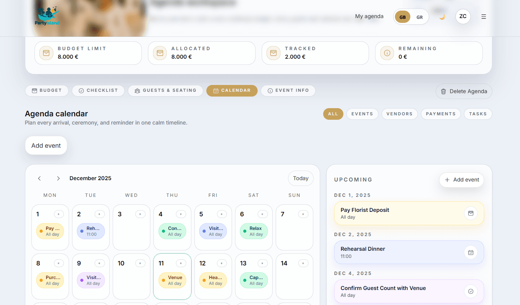
Task: Switch to the CHECKLIST tab
Action: (98, 90)
